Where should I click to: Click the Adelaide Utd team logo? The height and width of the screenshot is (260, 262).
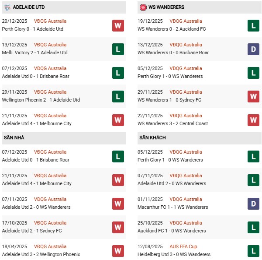tap(7, 7)
